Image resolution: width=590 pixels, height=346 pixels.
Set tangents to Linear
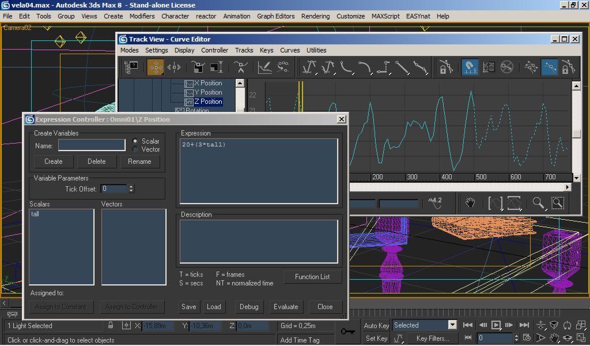tap(402, 67)
